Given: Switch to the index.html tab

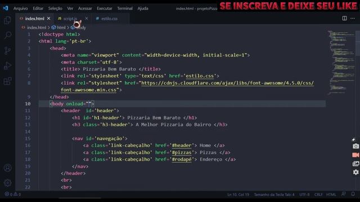Looking at the screenshot, I should click(x=34, y=19).
